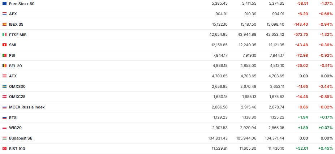335x154 pixels.
Task: Open the Euro Stoxx 50 index link
Action: (x=22, y=3)
